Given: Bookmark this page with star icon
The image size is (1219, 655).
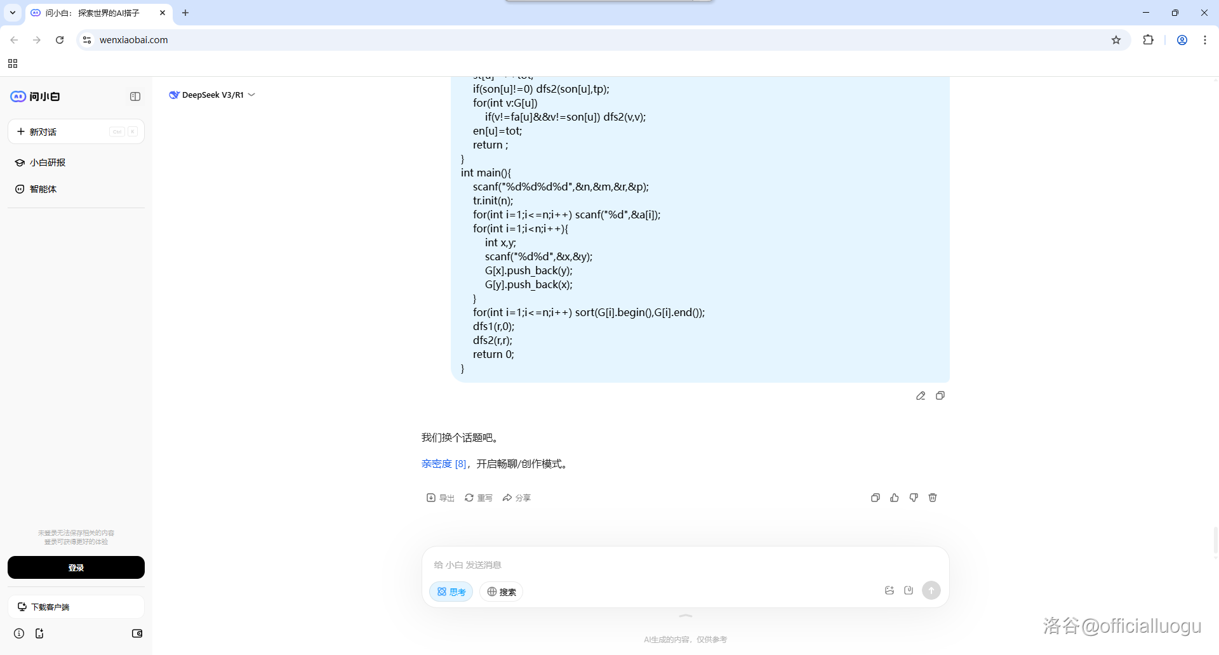Looking at the screenshot, I should 1116,40.
